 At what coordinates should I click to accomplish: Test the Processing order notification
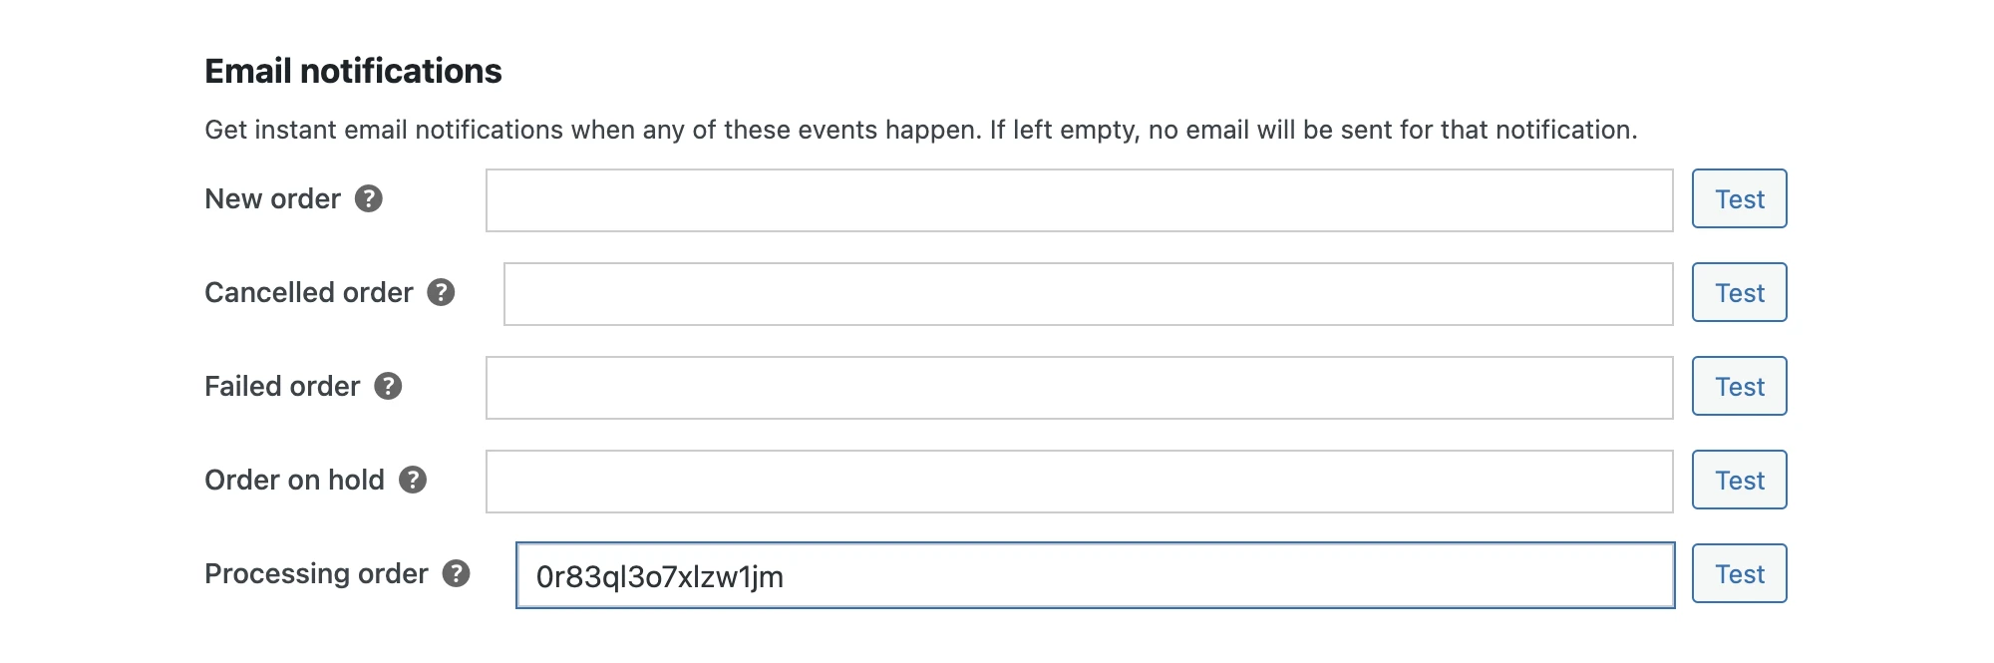[x=1739, y=573]
